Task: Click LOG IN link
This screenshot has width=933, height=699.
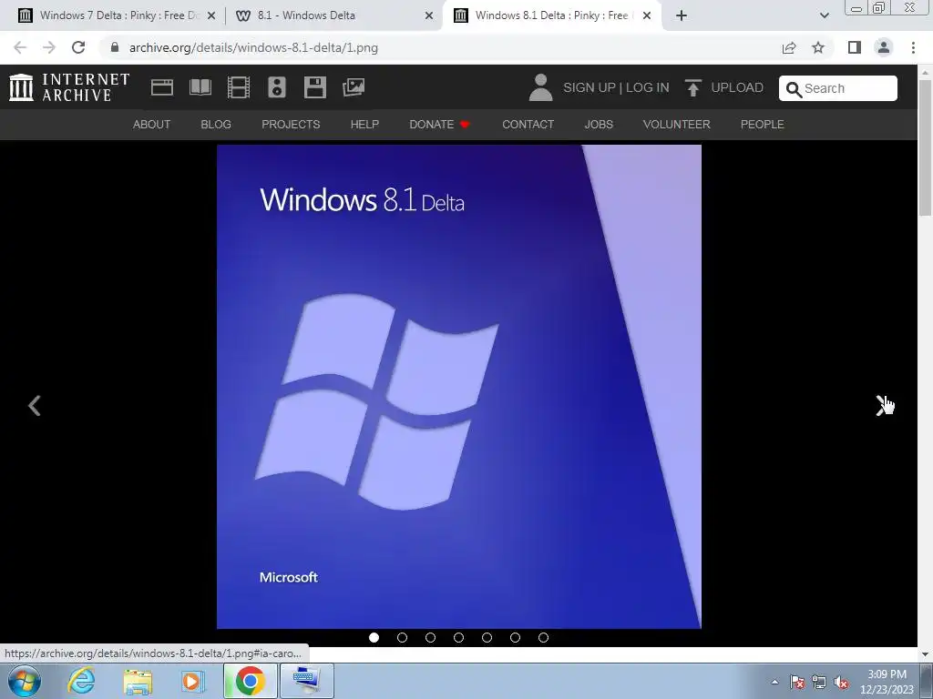Action: tap(648, 87)
